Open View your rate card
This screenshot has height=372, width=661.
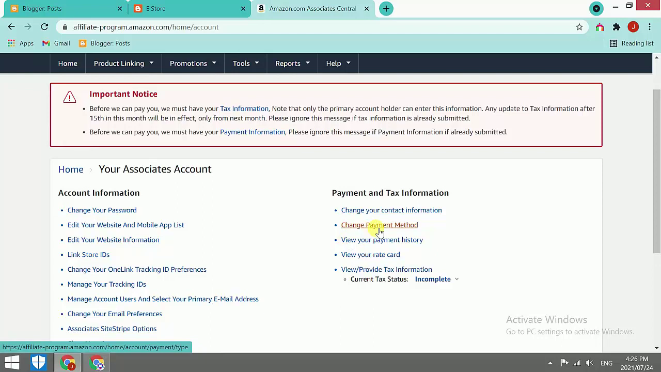371,254
